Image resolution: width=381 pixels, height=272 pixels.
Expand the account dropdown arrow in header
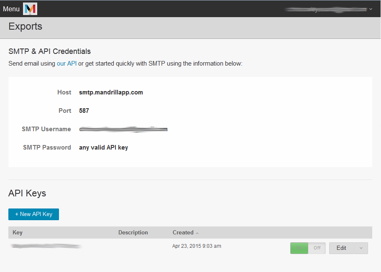[x=371, y=9]
